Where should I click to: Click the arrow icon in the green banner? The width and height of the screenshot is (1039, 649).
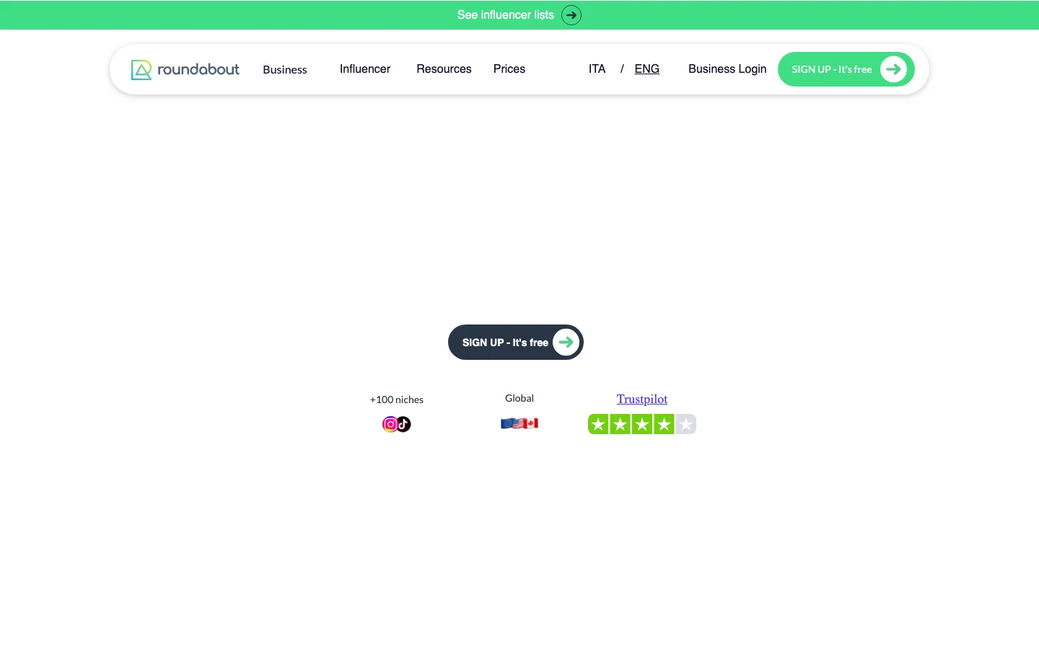pyautogui.click(x=571, y=15)
